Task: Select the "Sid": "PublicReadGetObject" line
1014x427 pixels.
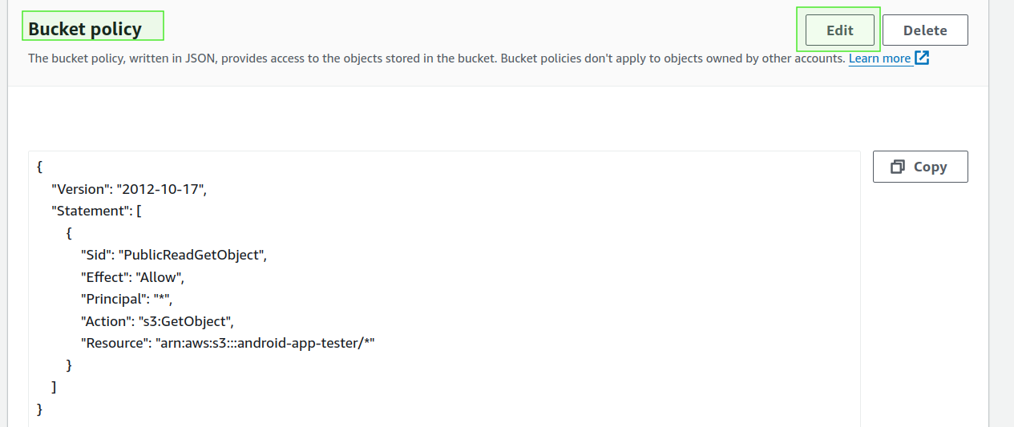Action: (173, 256)
